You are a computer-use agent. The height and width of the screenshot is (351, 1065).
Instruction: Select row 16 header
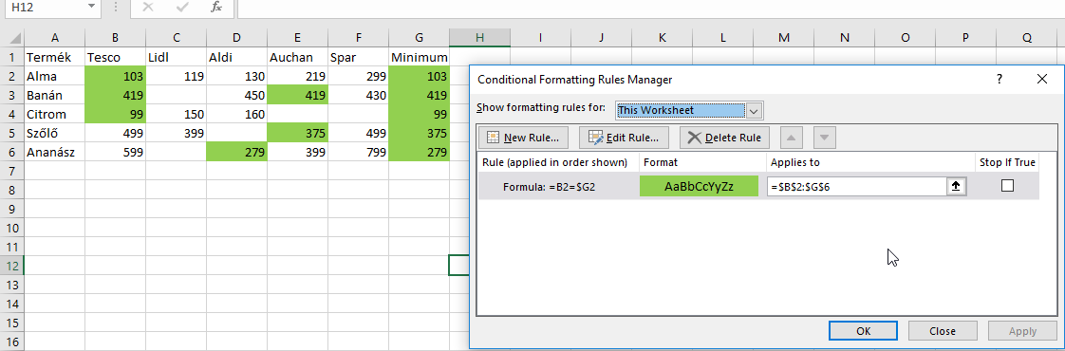click(12, 342)
